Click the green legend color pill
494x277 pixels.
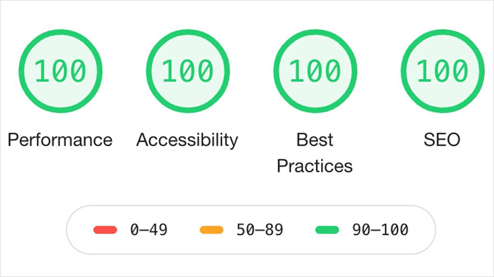tap(327, 230)
